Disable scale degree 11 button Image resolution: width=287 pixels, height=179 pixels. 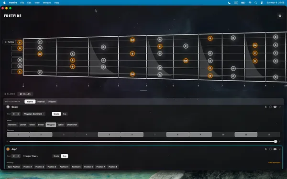click(246, 135)
